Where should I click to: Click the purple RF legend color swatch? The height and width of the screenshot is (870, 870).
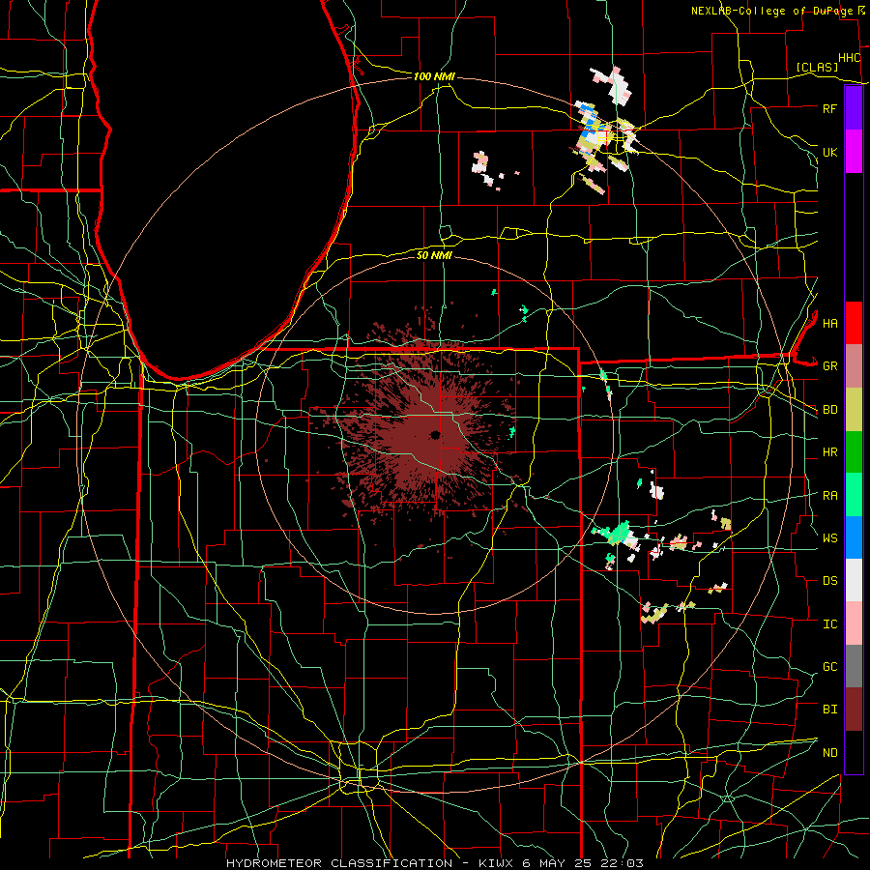(854, 108)
